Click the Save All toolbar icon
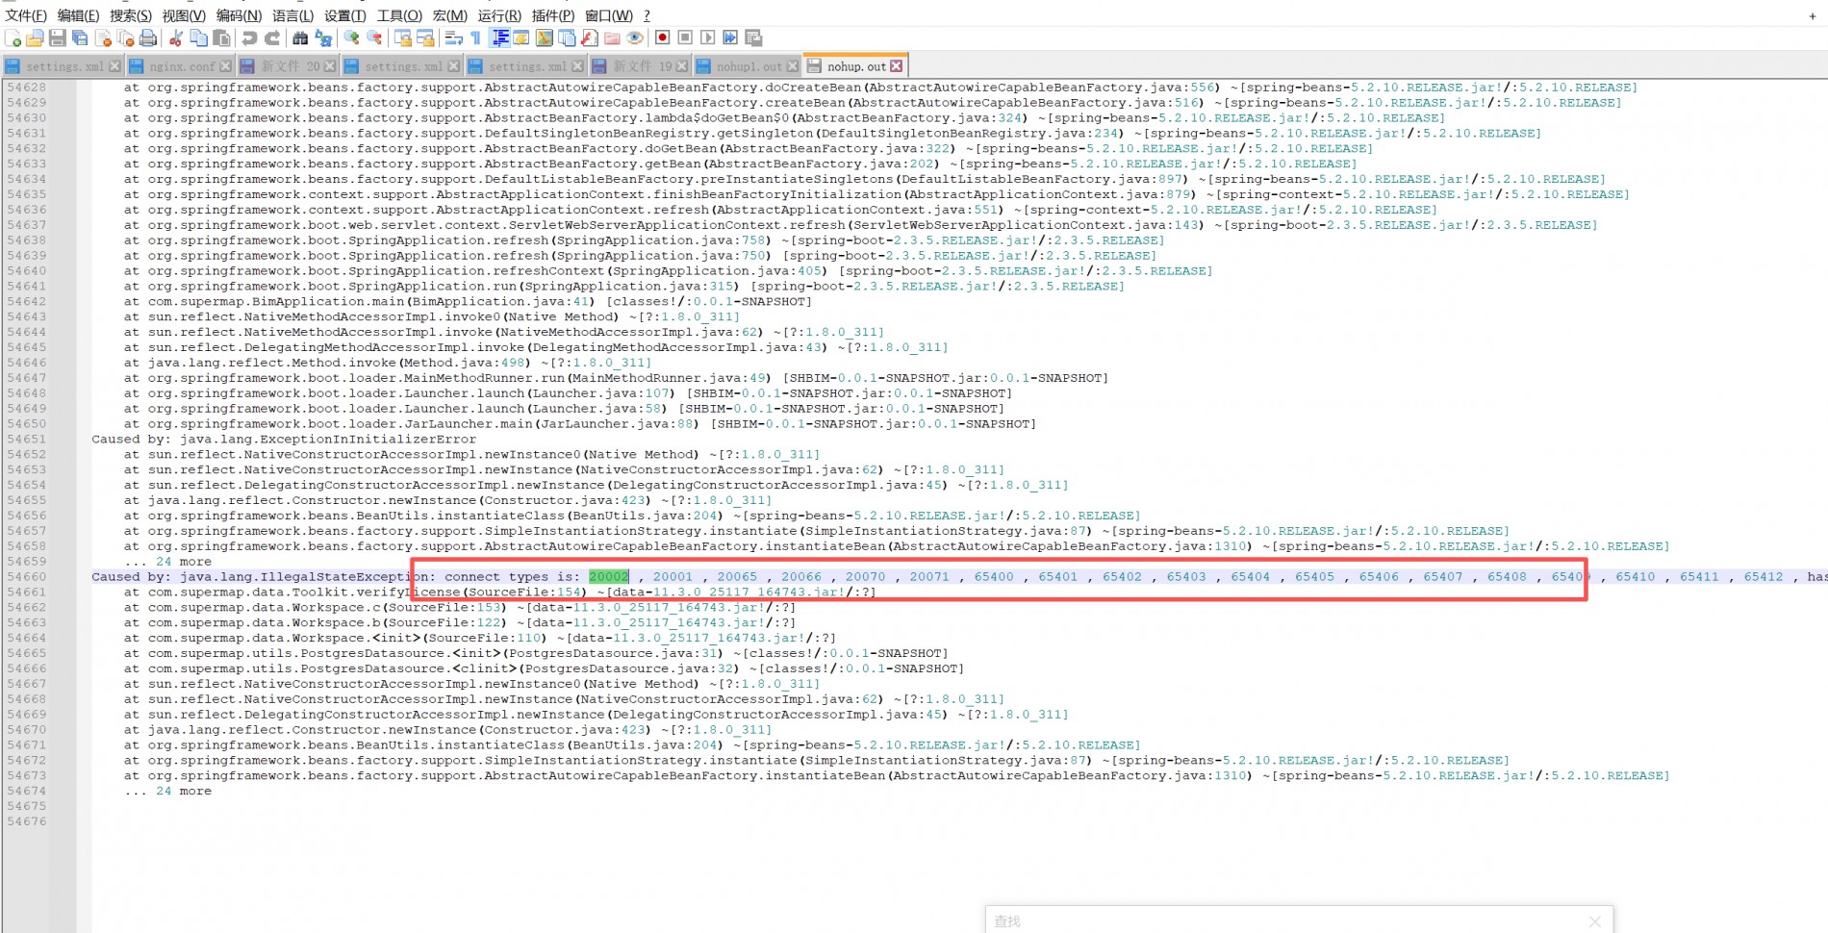The width and height of the screenshot is (1828, 933). click(80, 38)
